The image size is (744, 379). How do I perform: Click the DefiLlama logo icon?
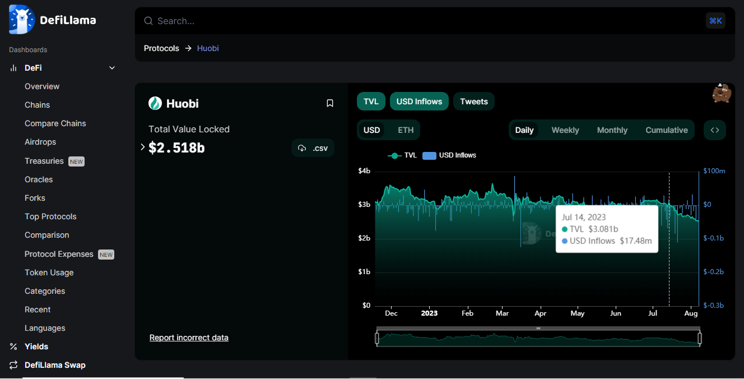[x=22, y=20]
